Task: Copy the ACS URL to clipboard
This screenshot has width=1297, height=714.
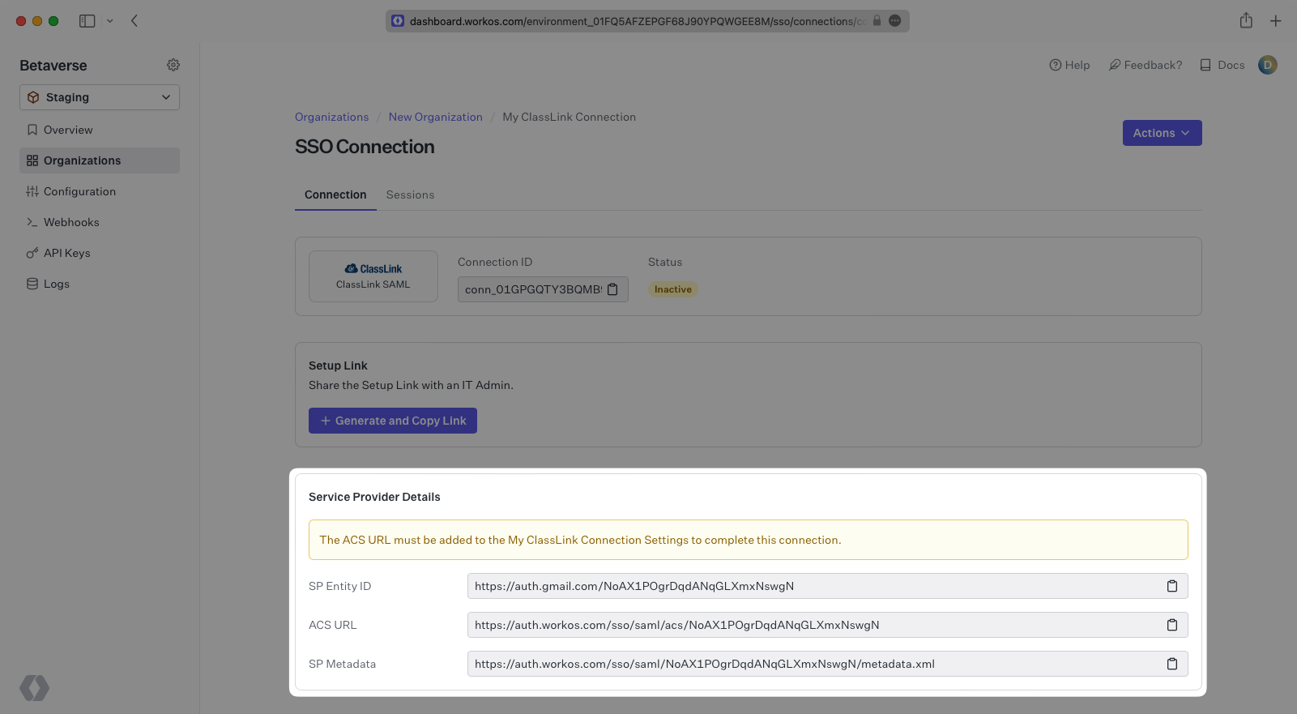Action: (1171, 625)
